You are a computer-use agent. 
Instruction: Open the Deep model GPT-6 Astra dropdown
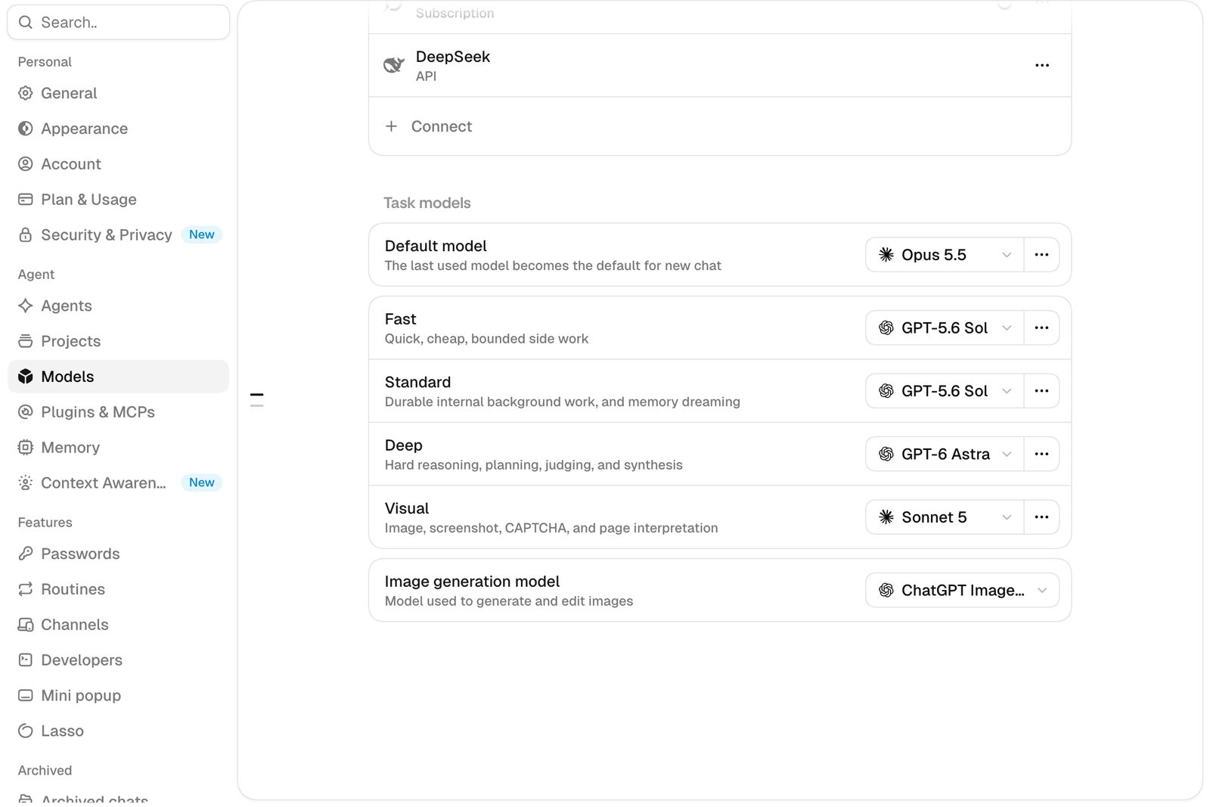tap(945, 454)
